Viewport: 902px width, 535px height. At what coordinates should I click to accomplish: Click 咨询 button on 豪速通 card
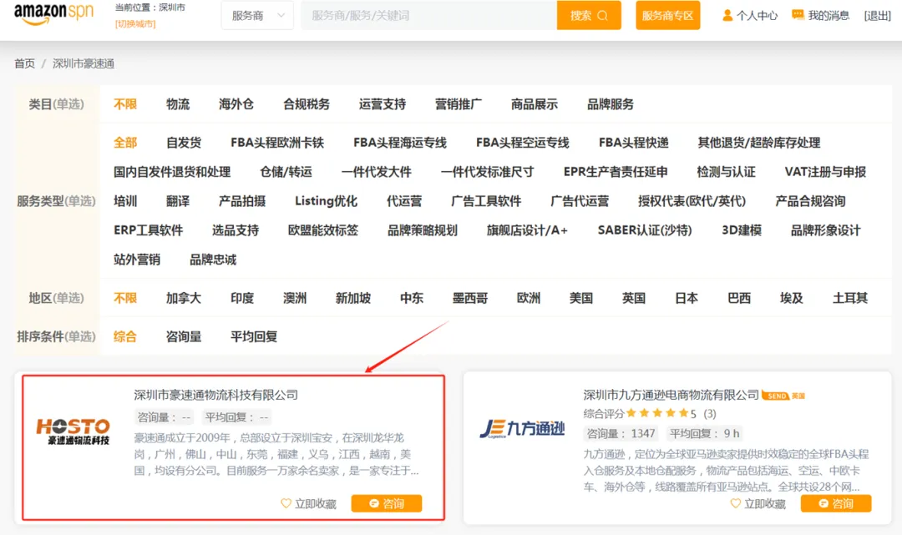[x=387, y=503]
